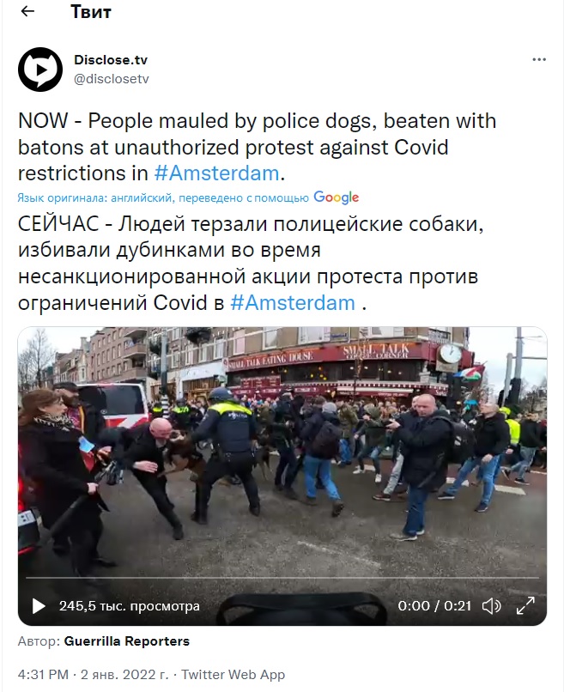Image resolution: width=564 pixels, height=692 pixels.
Task: Click the Twitter Web App source label
Action: pyautogui.click(x=233, y=675)
